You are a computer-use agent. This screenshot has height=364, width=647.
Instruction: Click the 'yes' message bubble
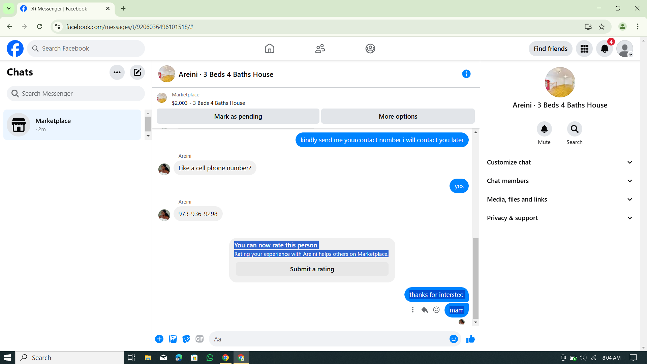pos(459,186)
